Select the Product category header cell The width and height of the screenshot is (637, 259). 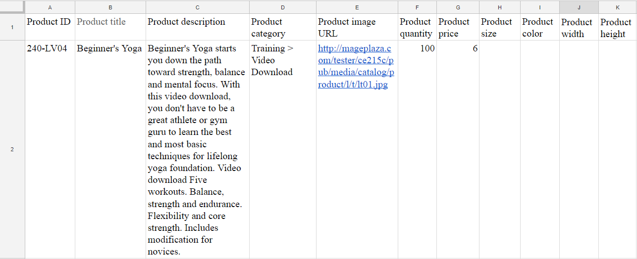click(283, 27)
